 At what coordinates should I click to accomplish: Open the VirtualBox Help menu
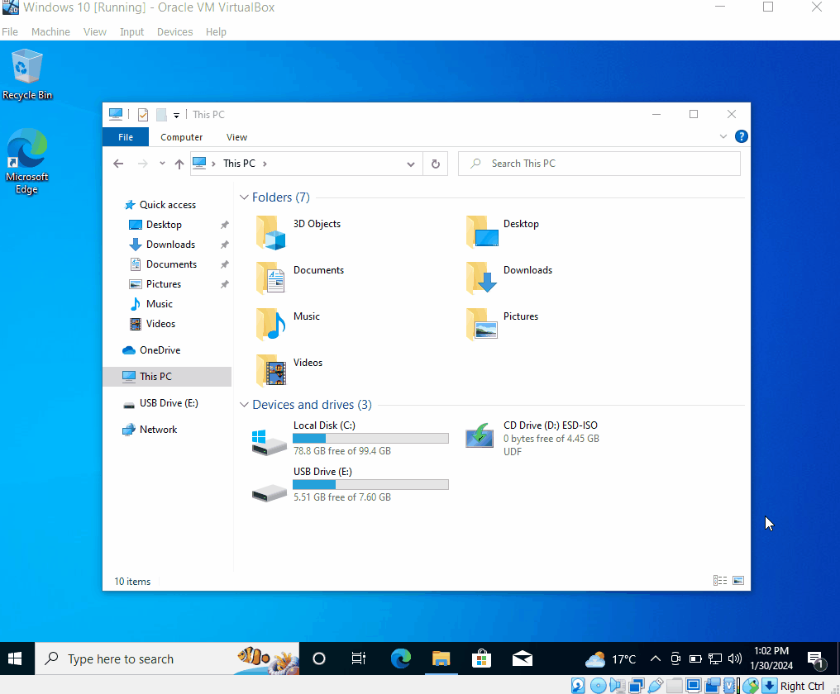pos(216,31)
